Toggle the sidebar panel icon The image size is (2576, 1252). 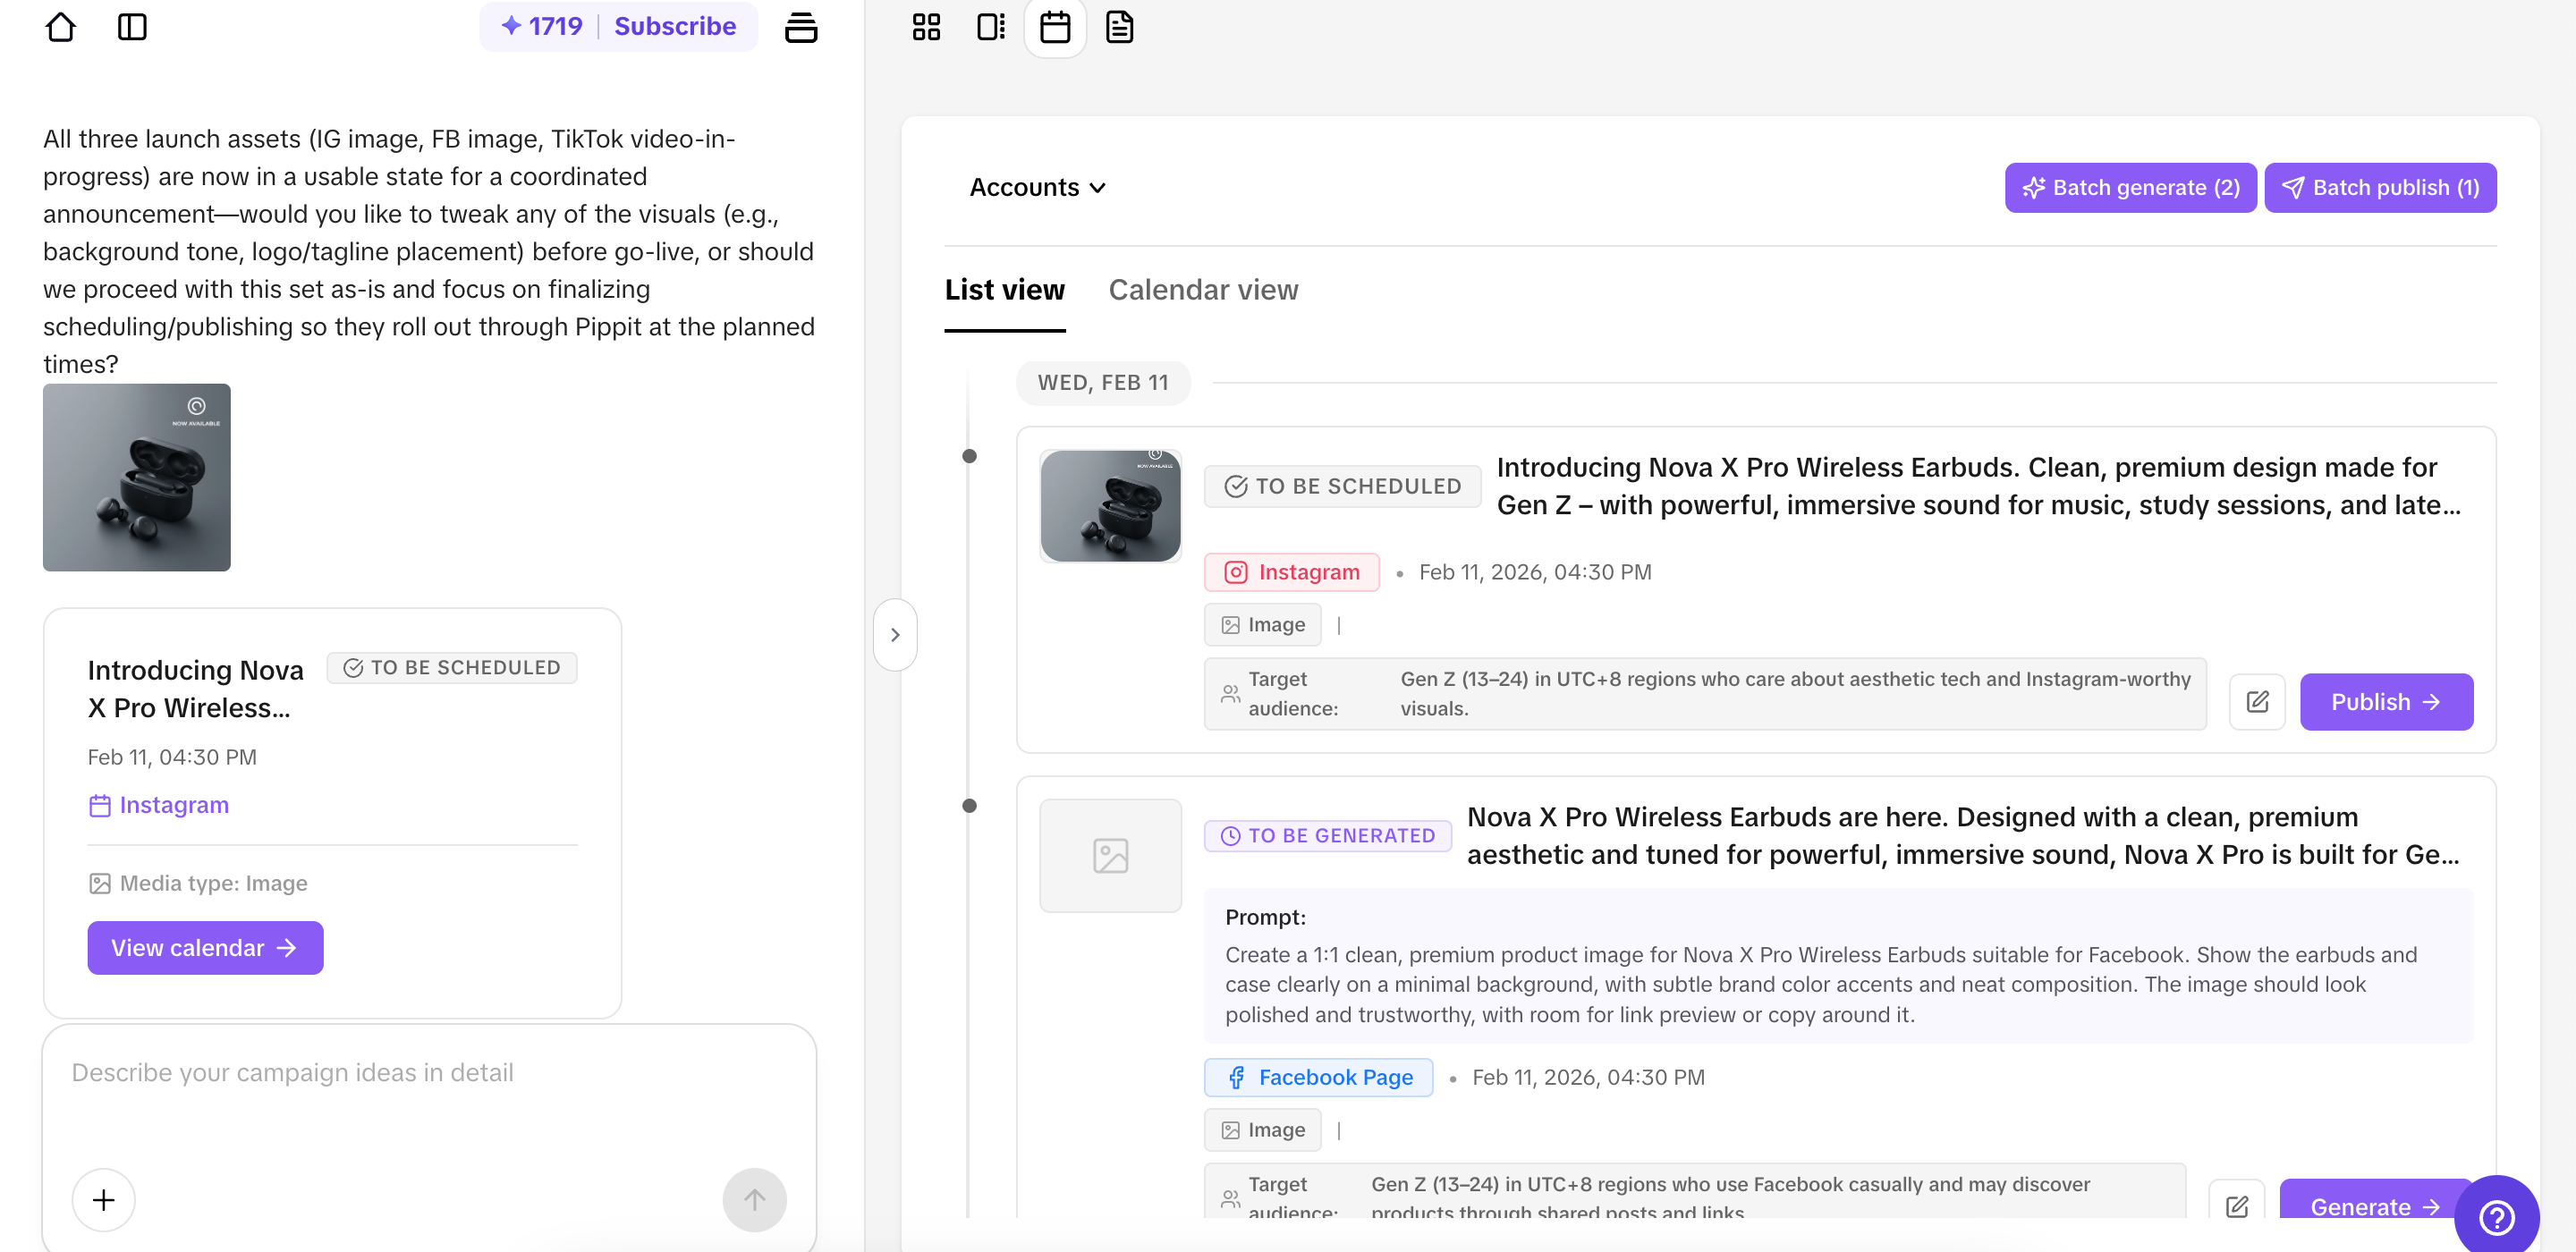[132, 27]
